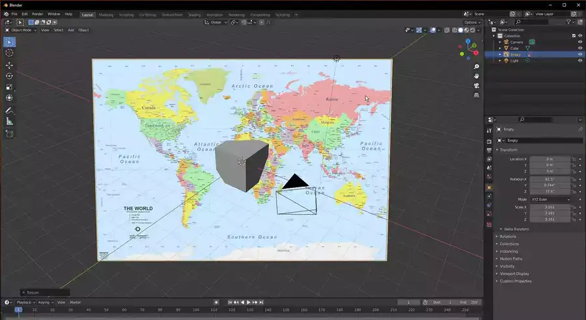586x320 pixels.
Task: Click the viewport zoom magnifier icon
Action: point(477,66)
